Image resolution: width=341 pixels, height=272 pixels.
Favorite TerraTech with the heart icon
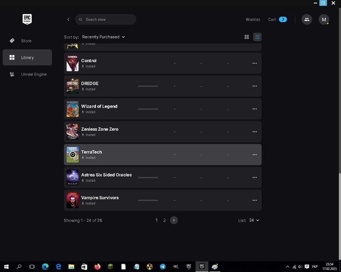coord(72,154)
